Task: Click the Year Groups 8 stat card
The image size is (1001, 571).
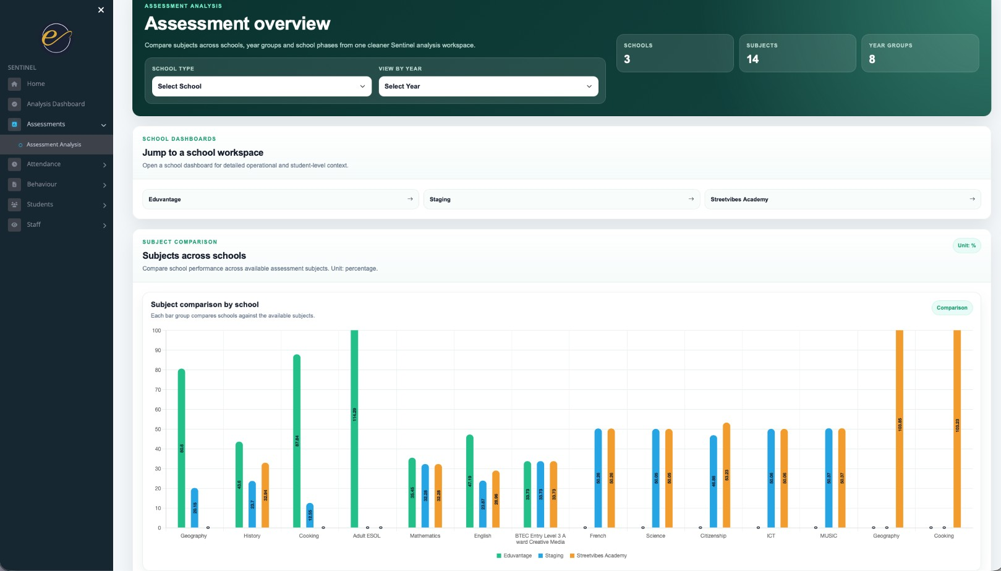Action: 920,53
